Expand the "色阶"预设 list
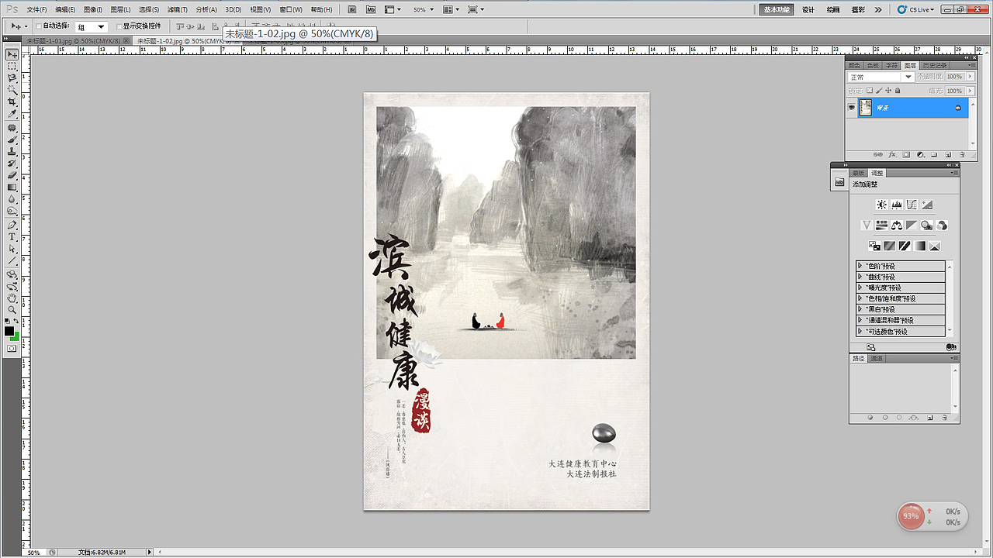Viewport: 993px width, 558px height. coord(860,266)
